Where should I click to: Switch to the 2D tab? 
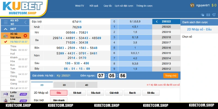click(x=42, y=85)
